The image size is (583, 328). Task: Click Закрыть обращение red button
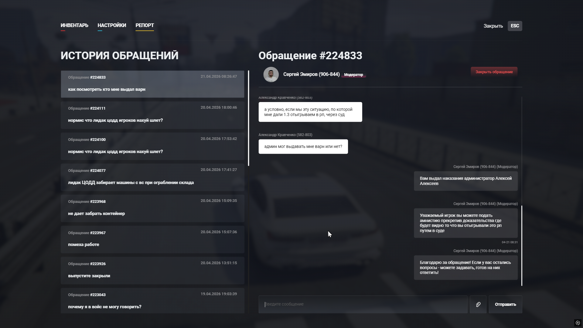[494, 72]
